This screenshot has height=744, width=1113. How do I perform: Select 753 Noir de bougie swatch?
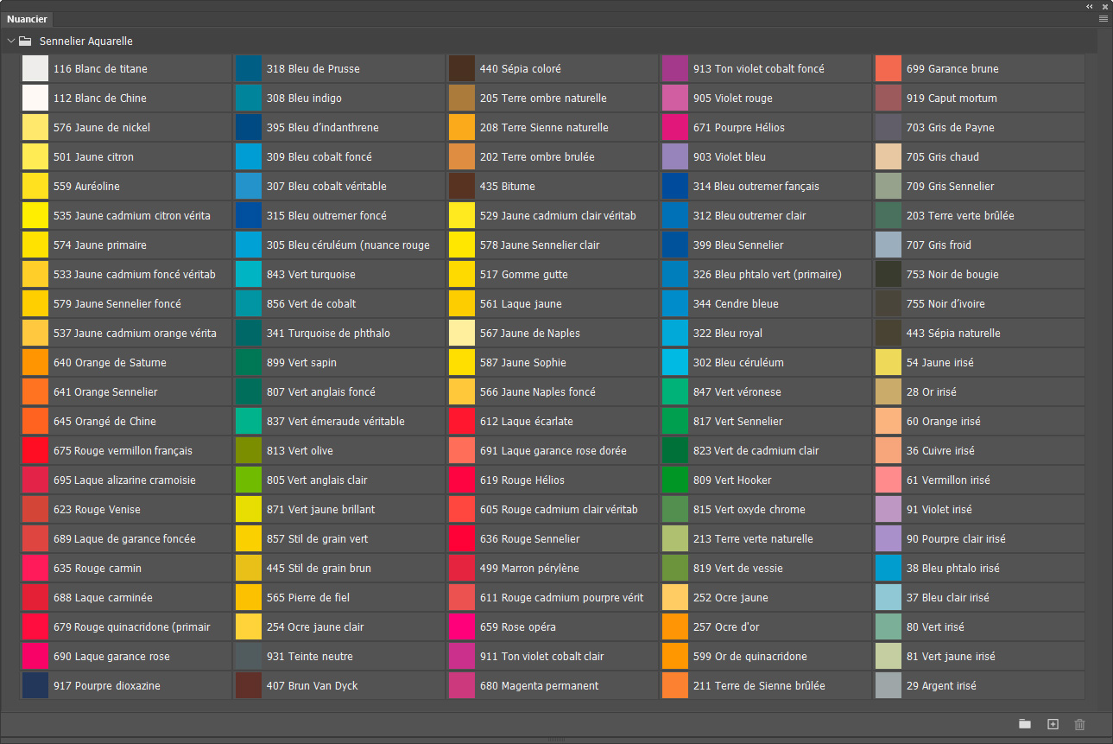click(x=979, y=275)
